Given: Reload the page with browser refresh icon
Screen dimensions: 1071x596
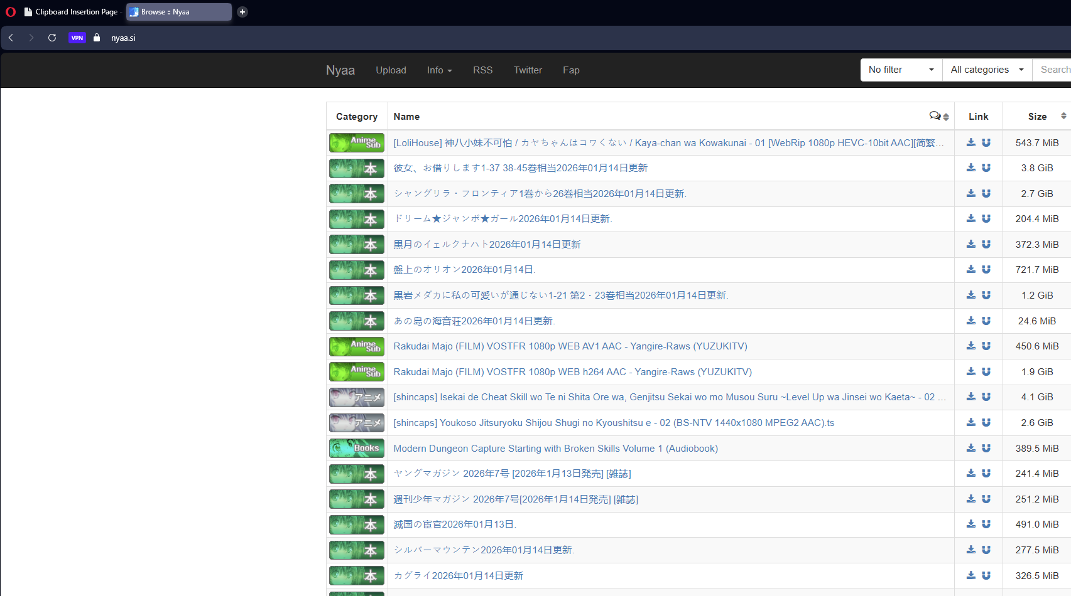Looking at the screenshot, I should (x=52, y=38).
